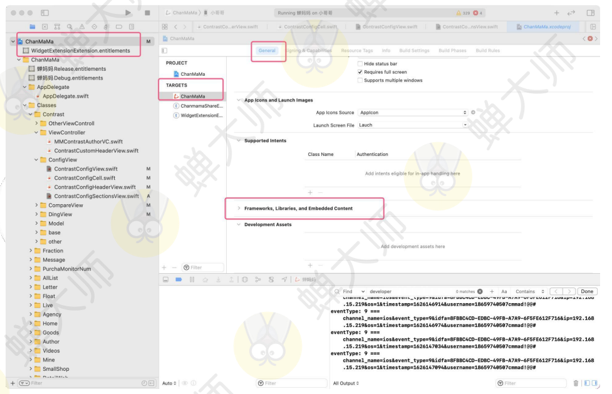This screenshot has width=612, height=394.
Task: Open the test navigator diamond icon
Action: click(95, 27)
